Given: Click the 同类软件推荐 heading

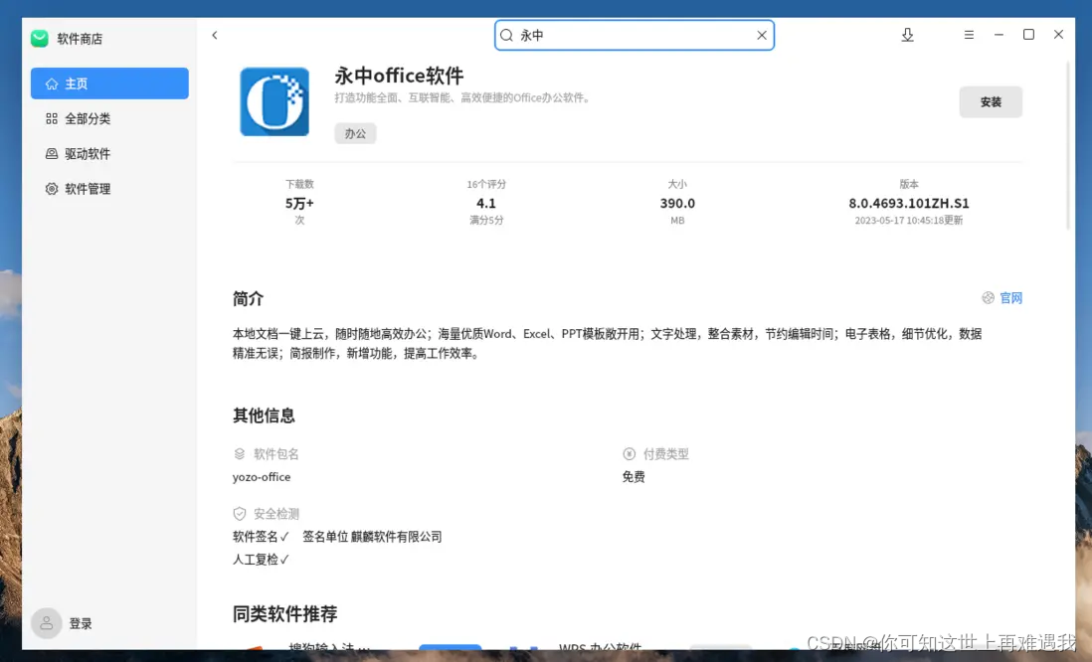Looking at the screenshot, I should [x=284, y=614].
